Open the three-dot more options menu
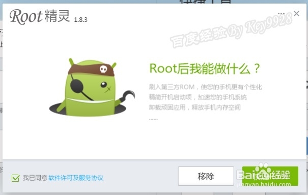This screenshot has height=195, width=308. [281, 14]
